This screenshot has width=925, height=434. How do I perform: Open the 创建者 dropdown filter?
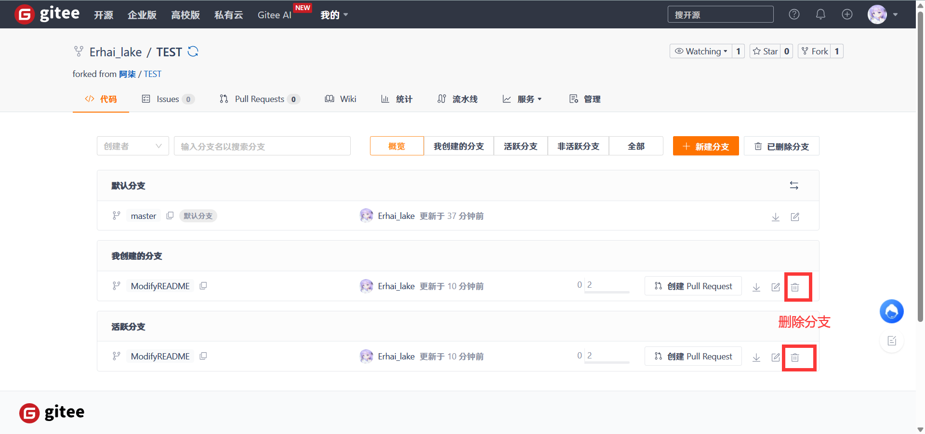point(132,146)
